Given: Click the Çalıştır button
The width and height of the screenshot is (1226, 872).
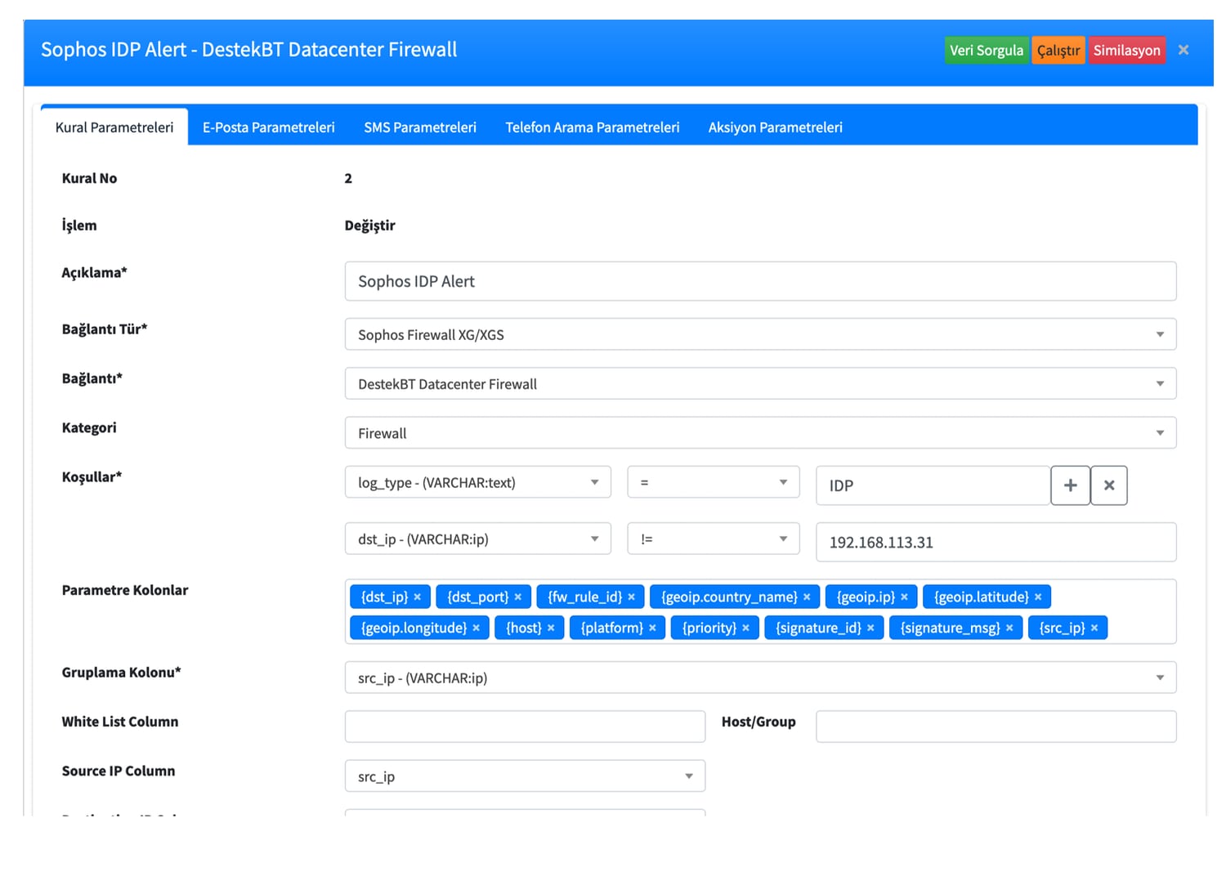Looking at the screenshot, I should click(x=1058, y=50).
